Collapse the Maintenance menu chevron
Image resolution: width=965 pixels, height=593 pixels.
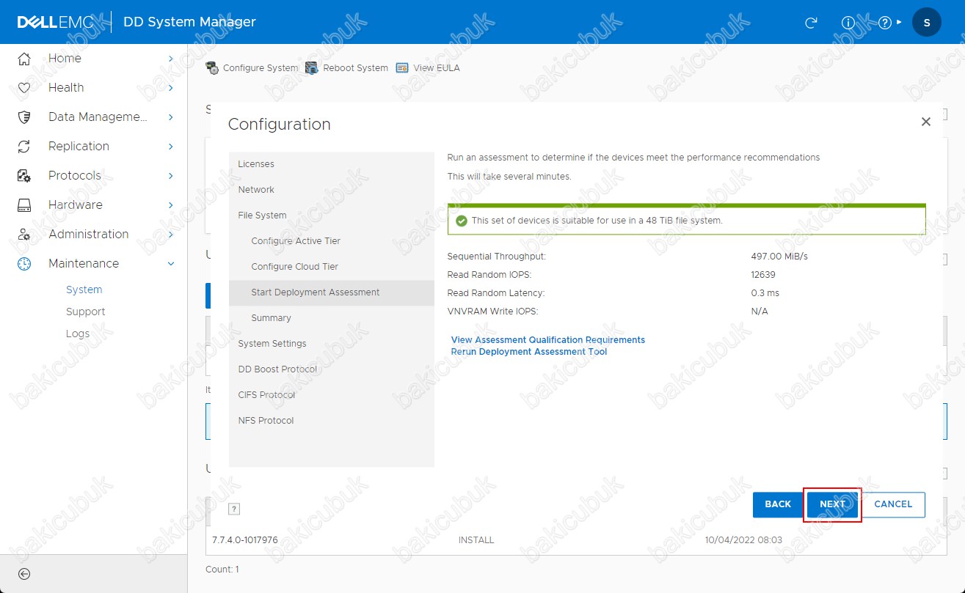[x=171, y=264]
